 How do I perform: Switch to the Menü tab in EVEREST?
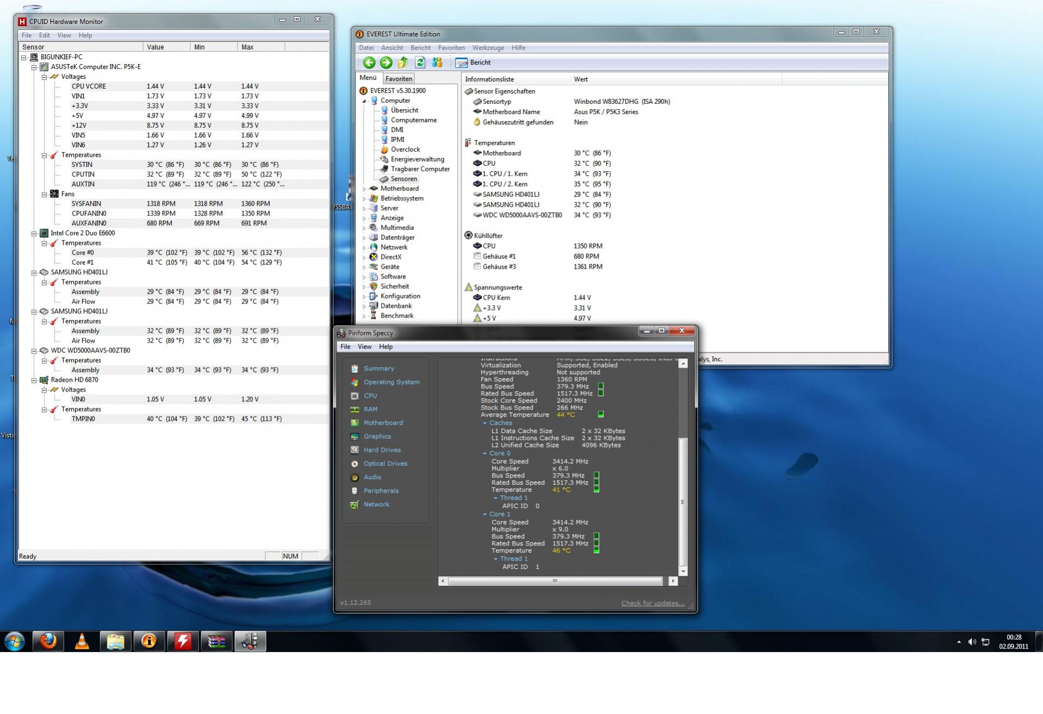pos(368,78)
